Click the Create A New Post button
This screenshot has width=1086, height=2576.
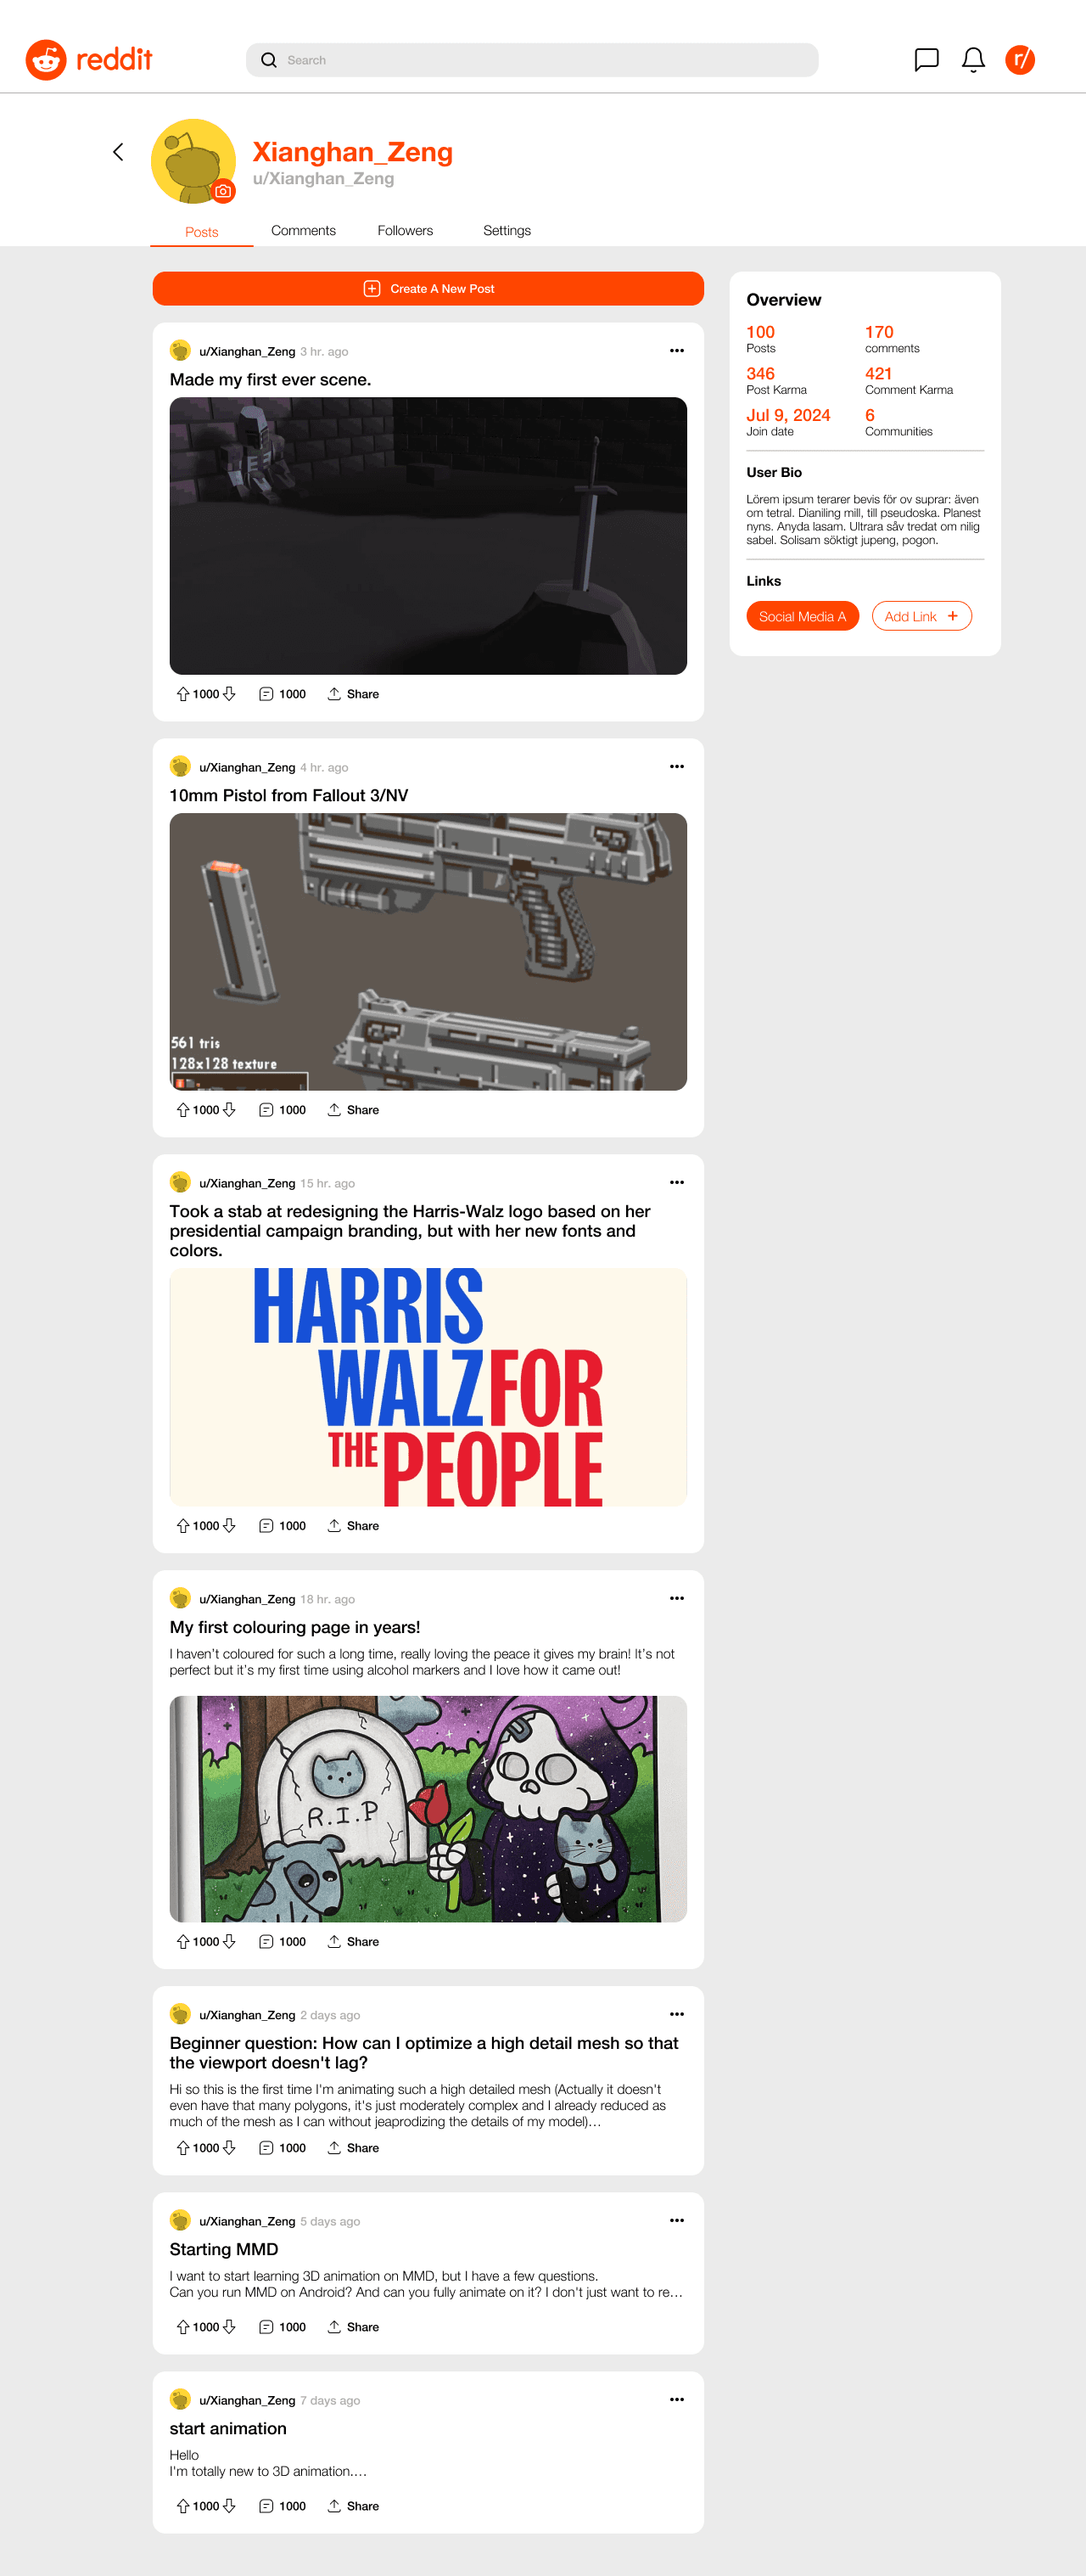(428, 289)
